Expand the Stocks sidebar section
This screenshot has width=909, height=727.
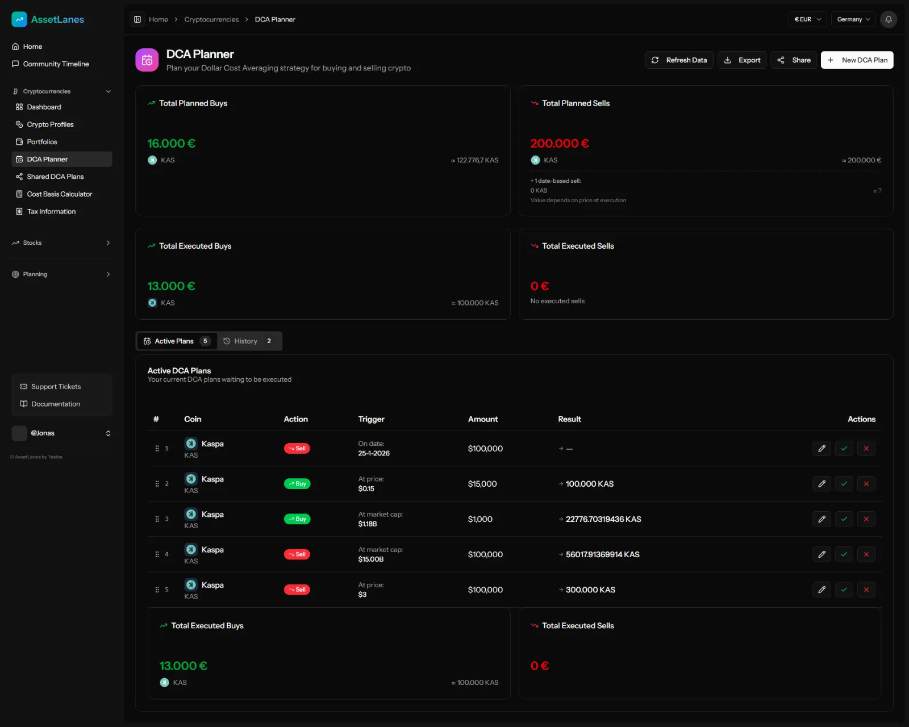pyautogui.click(x=61, y=243)
